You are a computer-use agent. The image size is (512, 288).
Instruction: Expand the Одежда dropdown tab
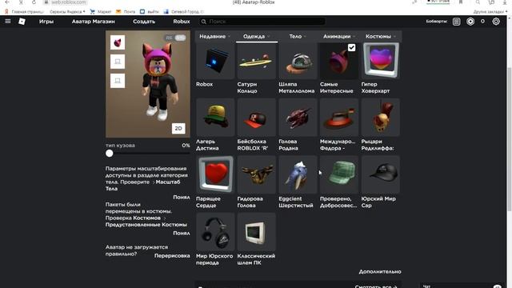click(x=256, y=37)
